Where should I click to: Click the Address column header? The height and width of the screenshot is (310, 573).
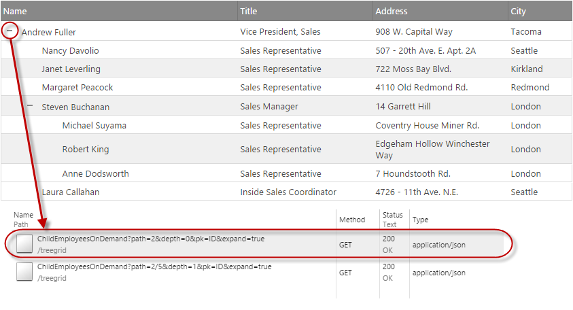click(x=392, y=11)
